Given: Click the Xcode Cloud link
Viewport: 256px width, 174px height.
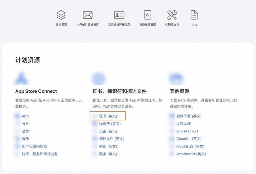Looking at the screenshot, I should click(x=187, y=131).
